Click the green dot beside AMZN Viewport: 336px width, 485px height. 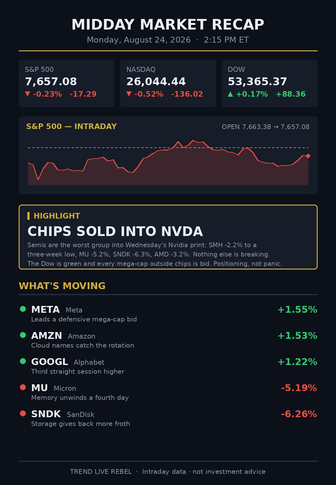pyautogui.click(x=23, y=335)
